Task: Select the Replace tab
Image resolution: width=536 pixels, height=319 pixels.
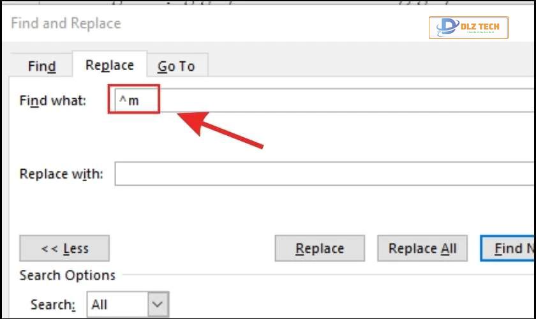Action: [109, 65]
